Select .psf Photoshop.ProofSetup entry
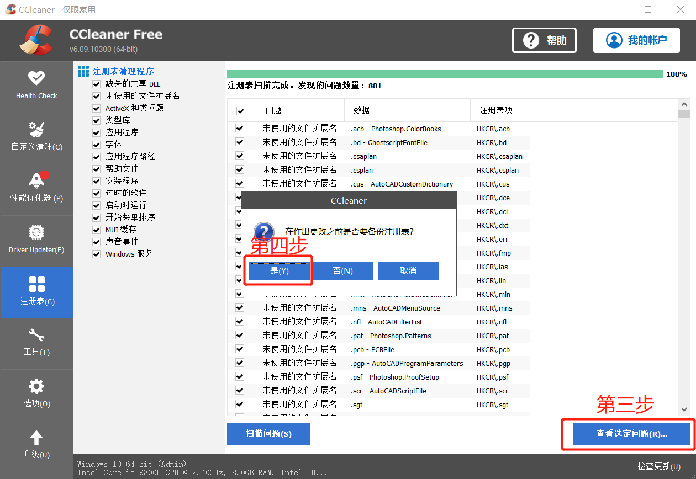This screenshot has width=696, height=479. 395,377
